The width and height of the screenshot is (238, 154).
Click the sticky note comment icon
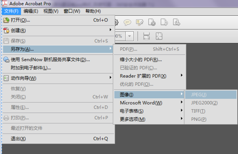(x=127, y=23)
